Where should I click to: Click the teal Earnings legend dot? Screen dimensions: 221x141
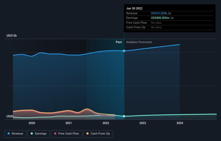[x=32, y=134]
